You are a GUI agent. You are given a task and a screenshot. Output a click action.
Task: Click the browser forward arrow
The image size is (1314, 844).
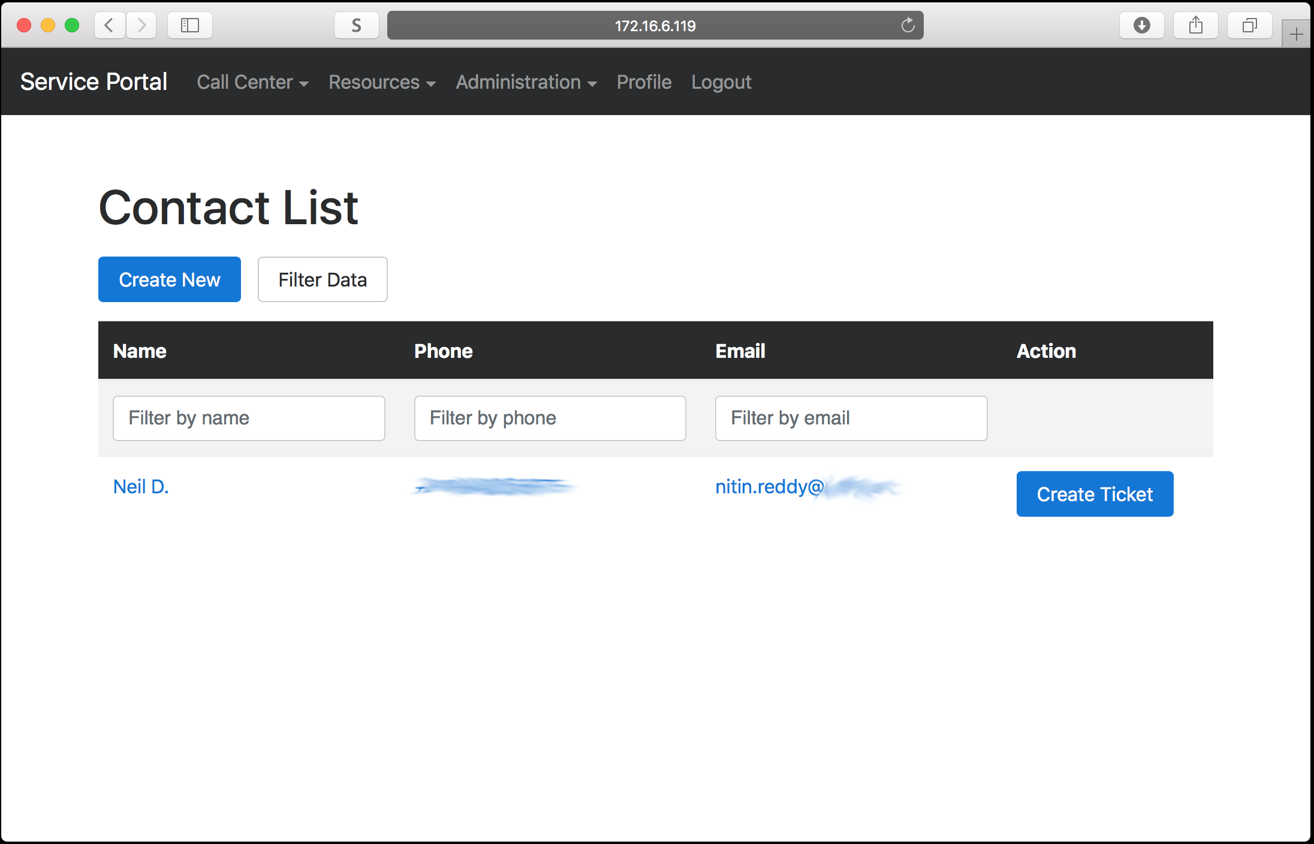pyautogui.click(x=141, y=25)
